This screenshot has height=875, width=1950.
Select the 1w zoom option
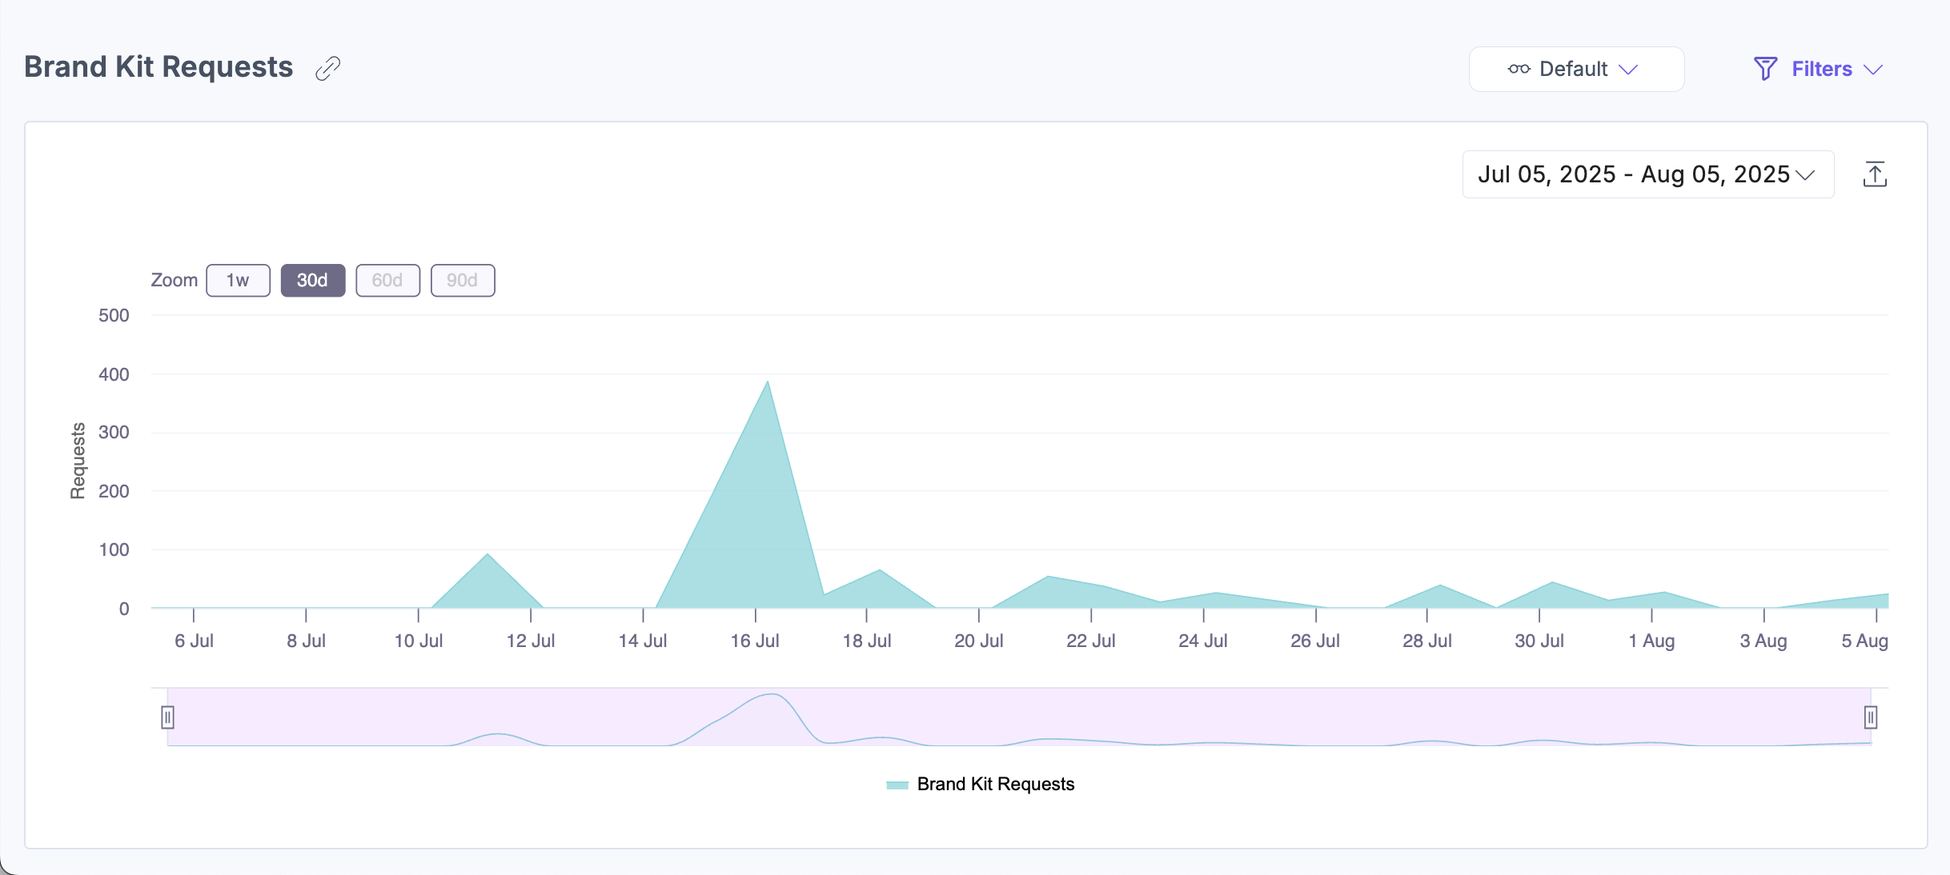(x=238, y=281)
